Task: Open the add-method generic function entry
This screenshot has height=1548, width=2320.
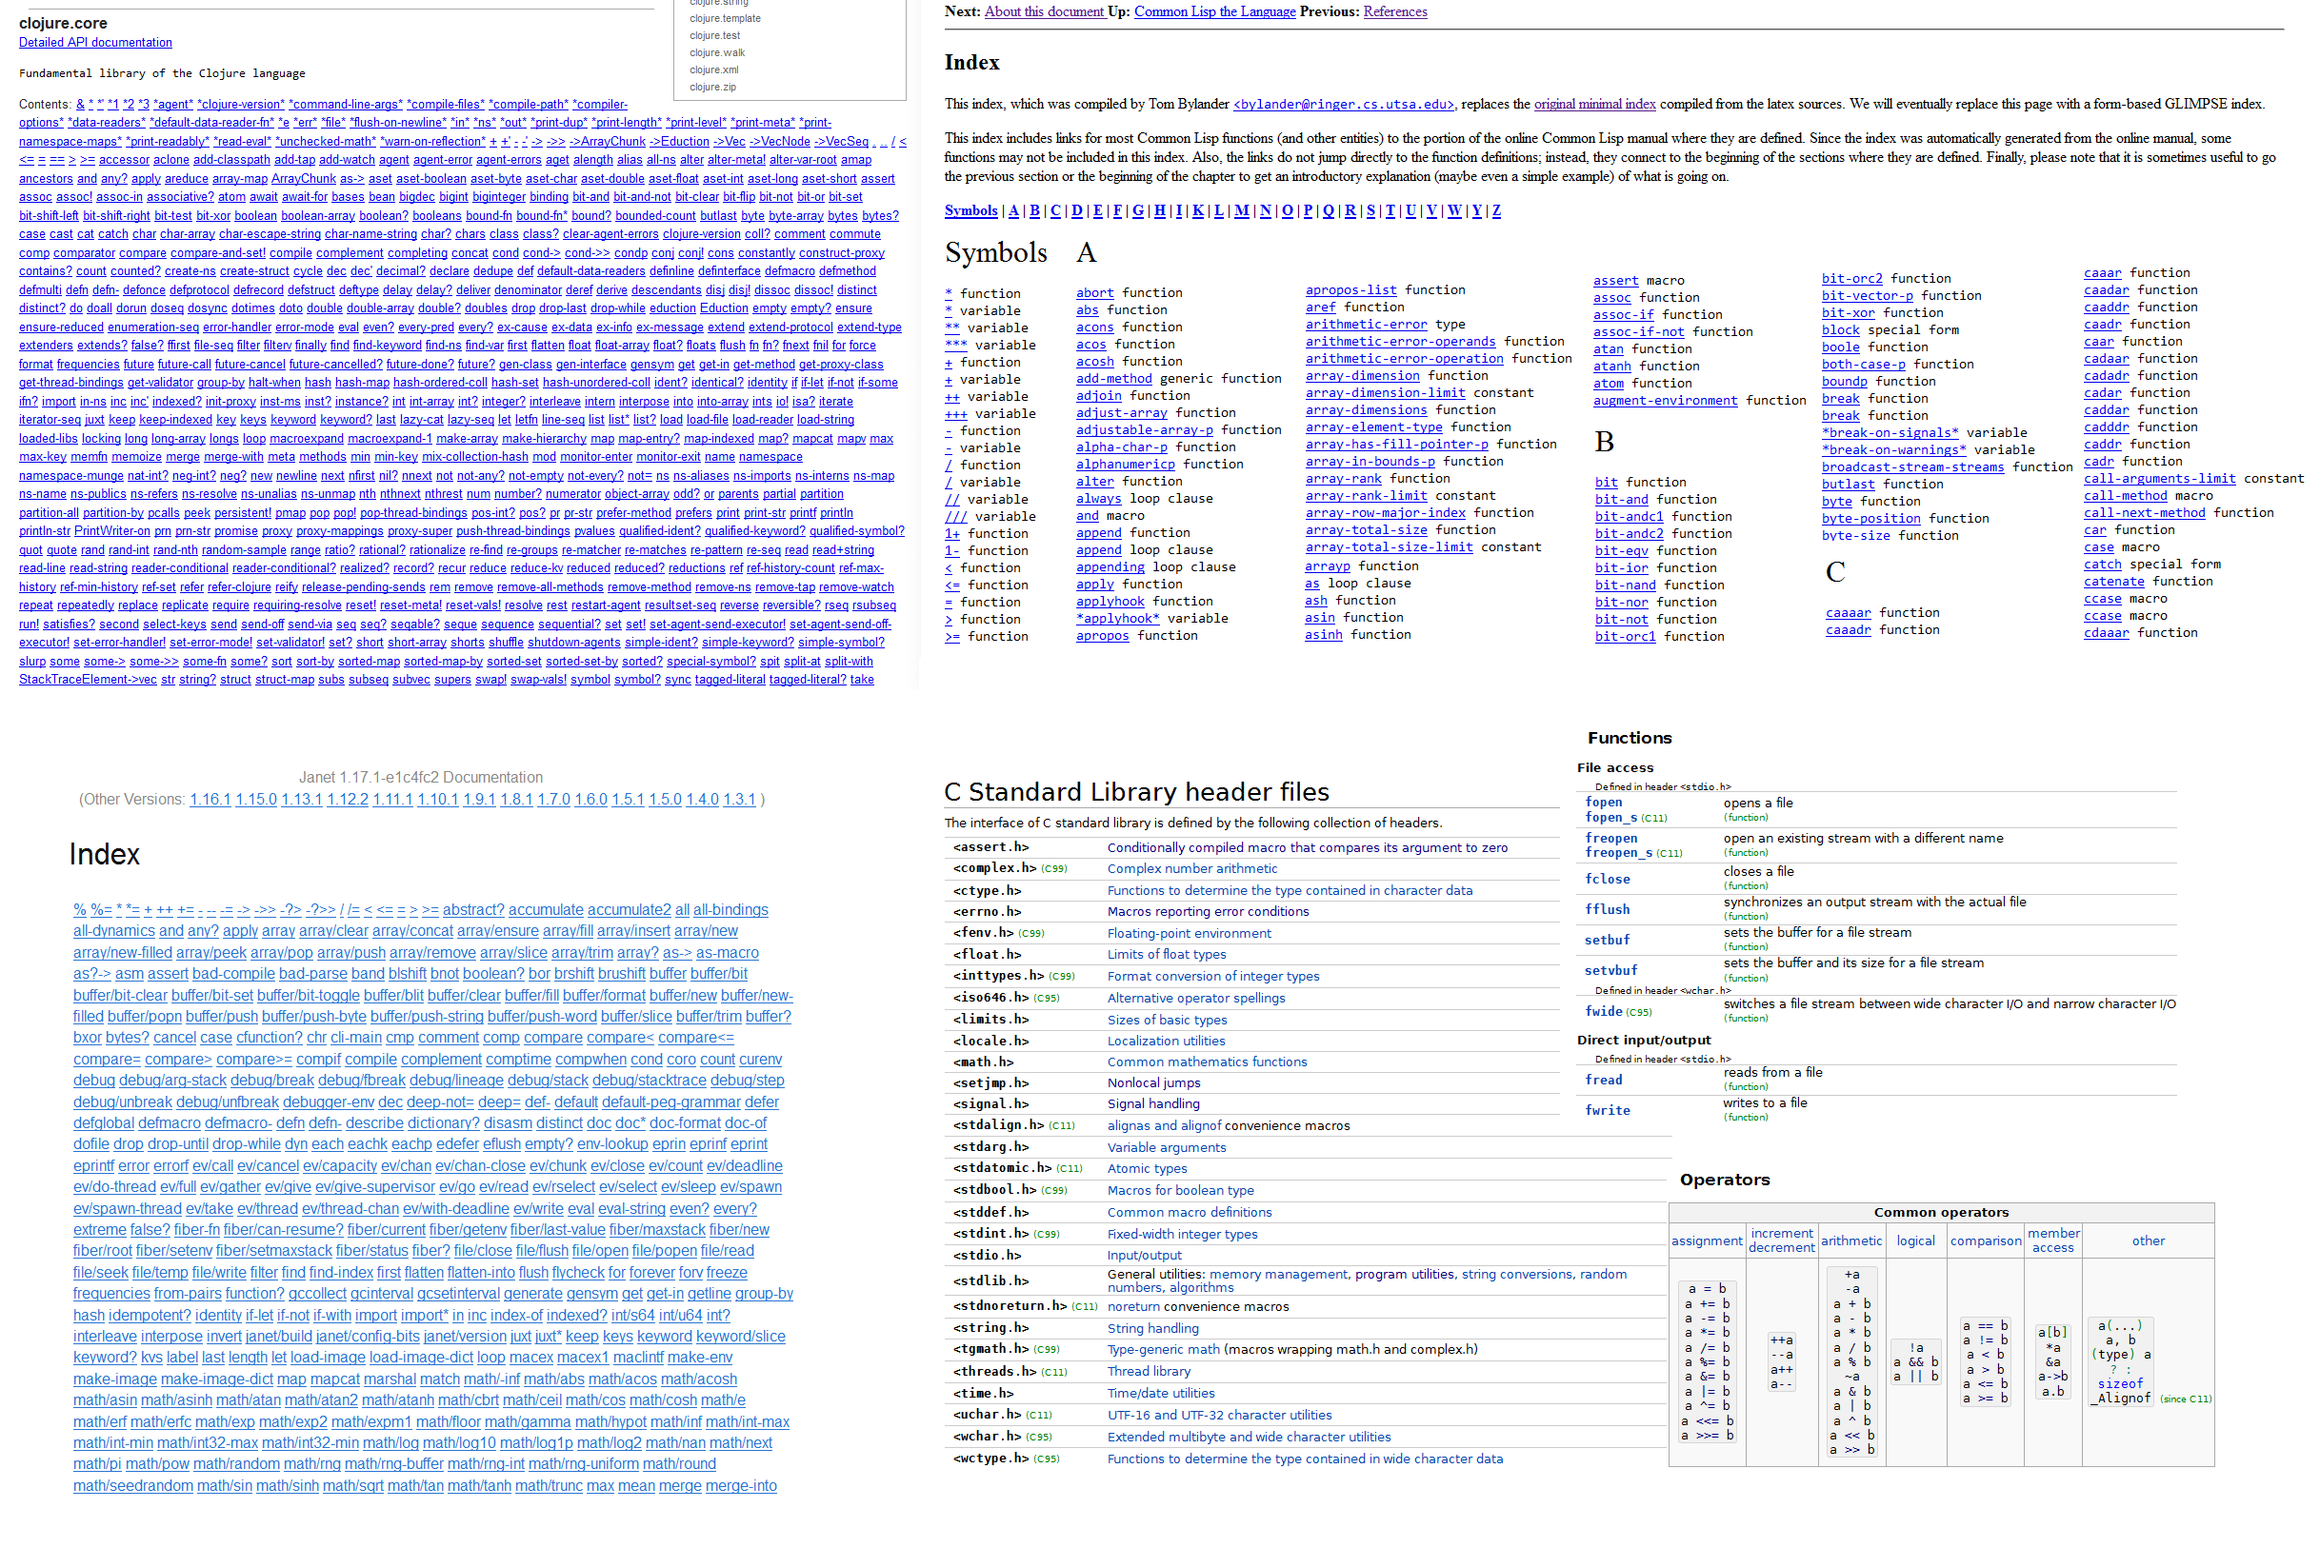Action: [1113, 379]
